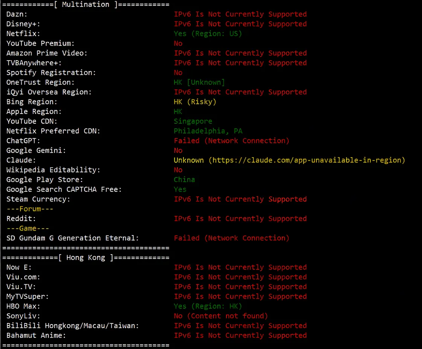Click the Hong Kong section header
Image resolution: width=422 pixels, height=349 pixels.
tap(86, 258)
